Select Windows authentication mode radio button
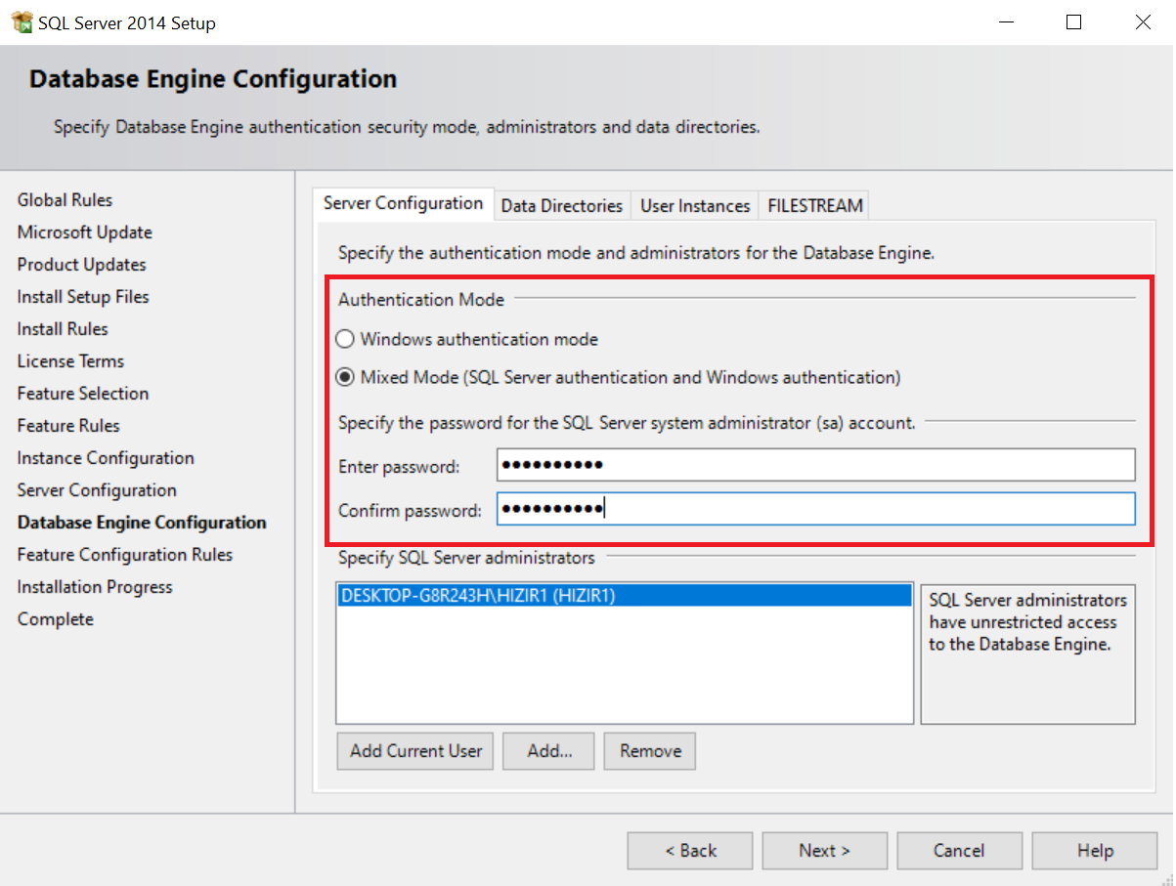This screenshot has height=886, width=1176. 344,340
